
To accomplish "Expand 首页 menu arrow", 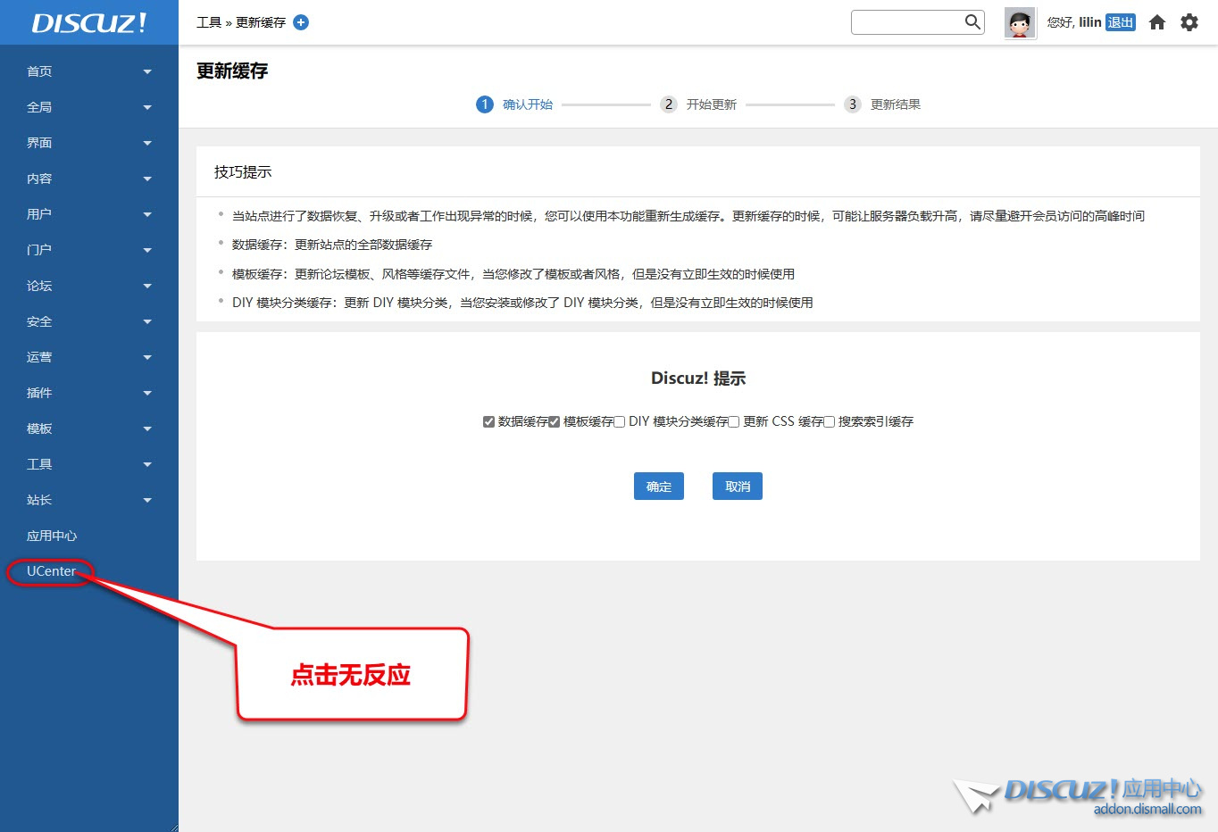I will click(x=147, y=71).
